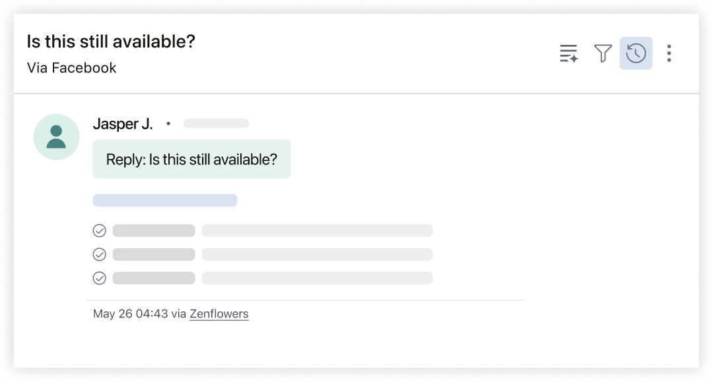This screenshot has height=382, width=713.
Task: Click the second check circle icon
Action: [x=99, y=254]
